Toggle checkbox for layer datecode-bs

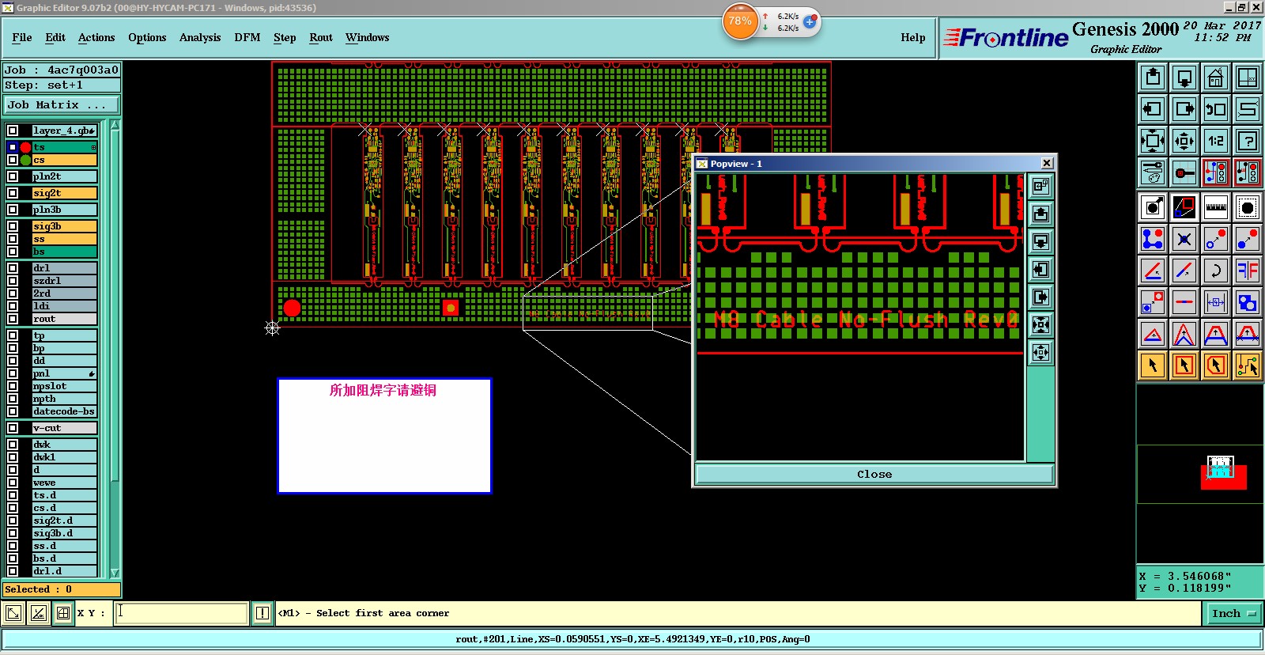pos(13,411)
